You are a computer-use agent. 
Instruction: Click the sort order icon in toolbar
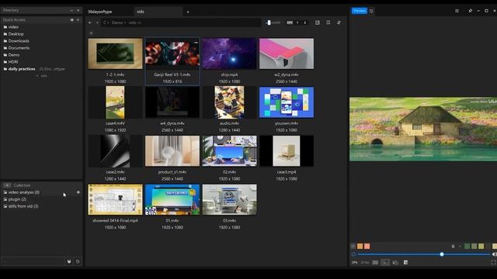(339, 22)
